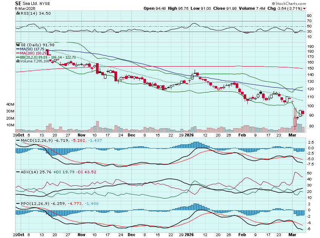The height and width of the screenshot is (238, 320).
Task: Click the 'SE (Daily) 91.98' legend label
Action: (38, 45)
